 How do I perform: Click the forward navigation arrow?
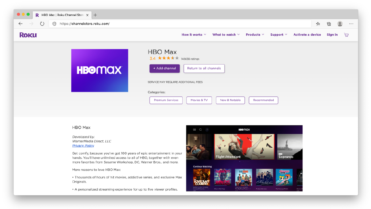click(x=31, y=24)
